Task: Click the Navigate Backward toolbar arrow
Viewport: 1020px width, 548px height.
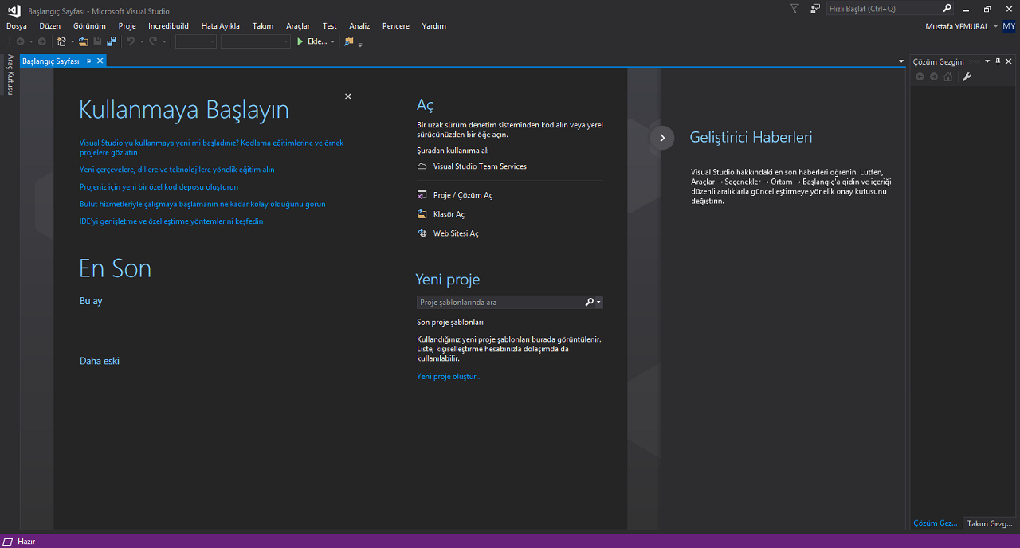Action: [20, 41]
